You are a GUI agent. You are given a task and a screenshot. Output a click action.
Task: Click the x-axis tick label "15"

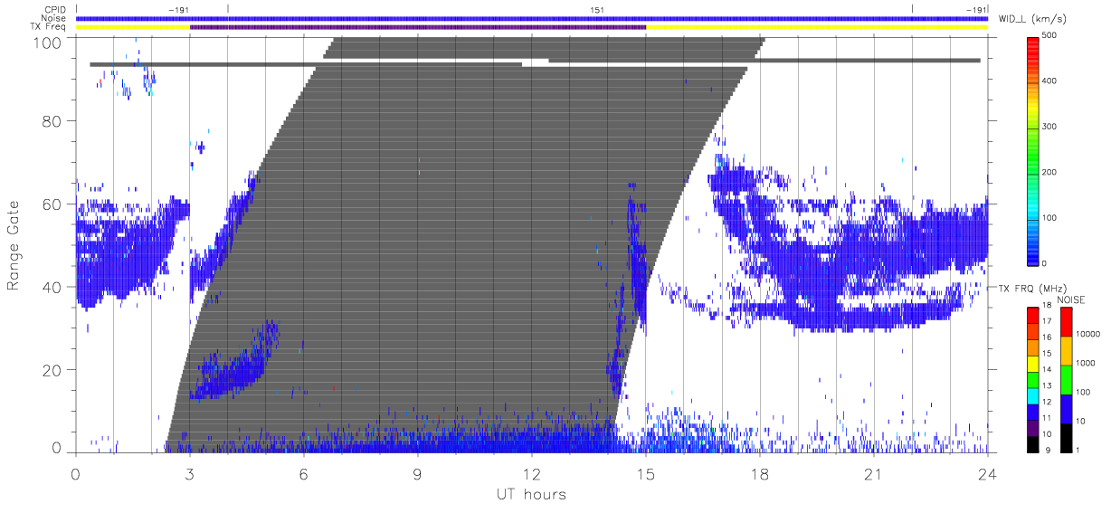point(646,474)
